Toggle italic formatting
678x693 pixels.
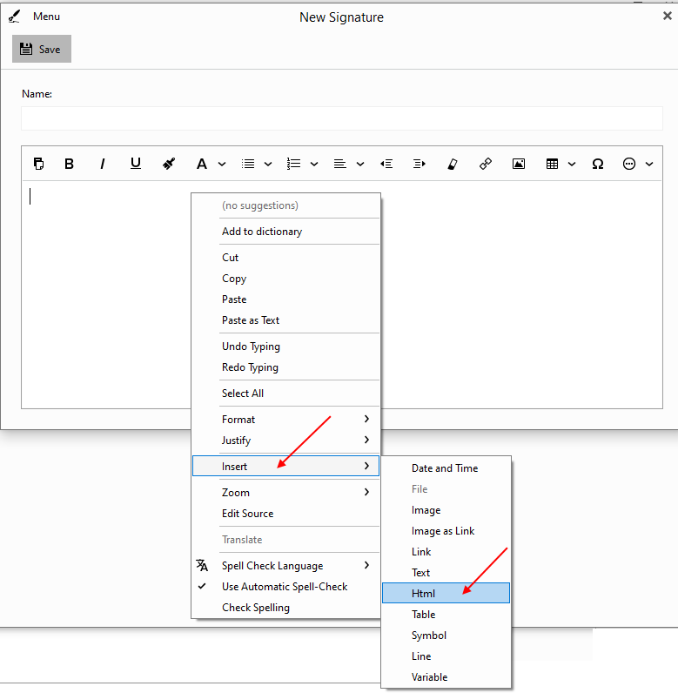pos(103,164)
